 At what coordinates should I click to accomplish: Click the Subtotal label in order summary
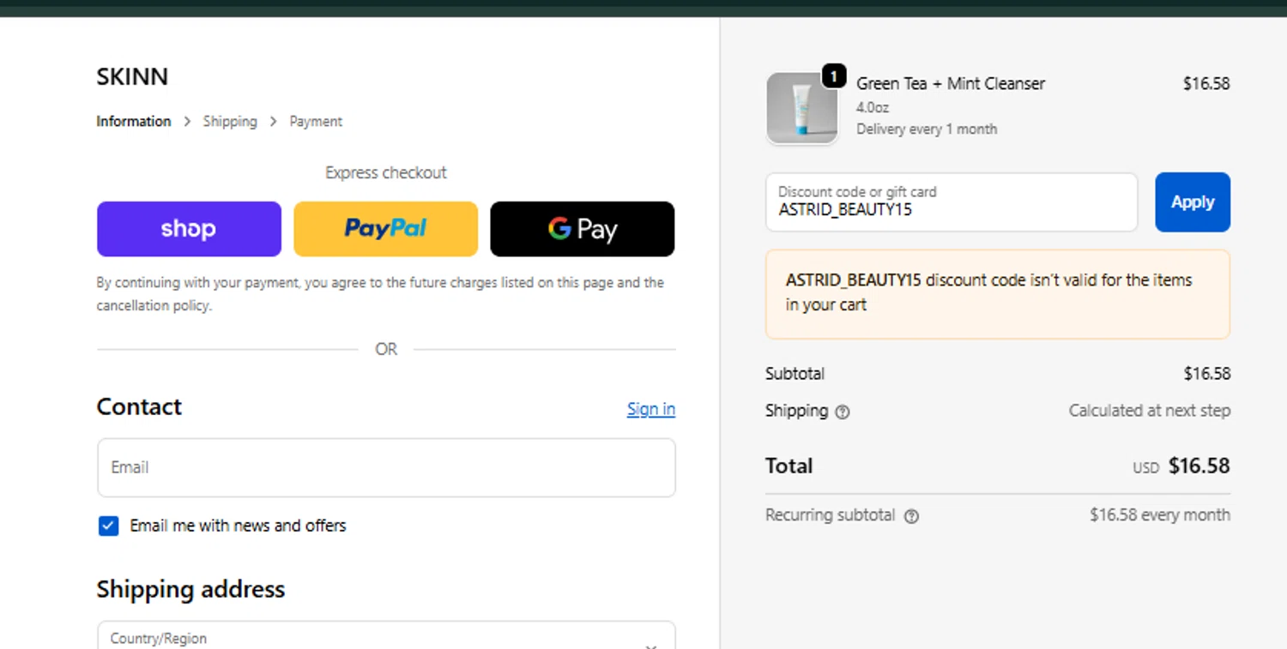(x=795, y=374)
